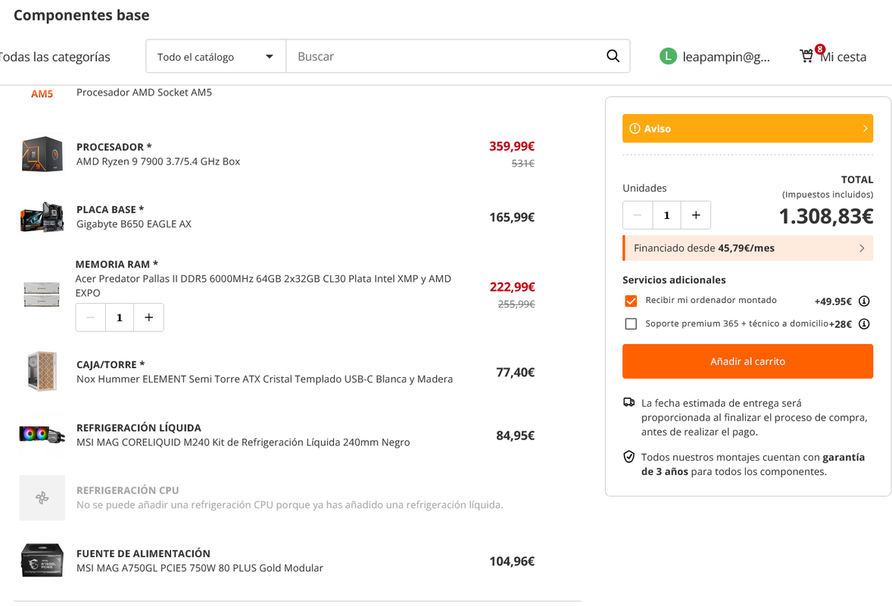Screen dimensions: 892x606
Task: Click the red cart item count badge
Action: (820, 49)
